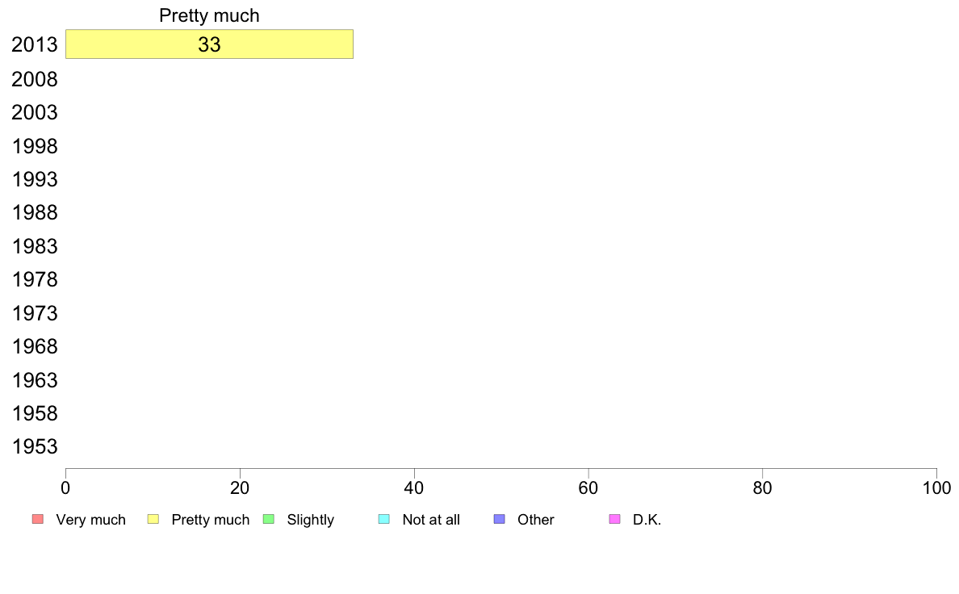The image size is (959, 594).
Task: Select the 1983 year label
Action: coord(34,246)
